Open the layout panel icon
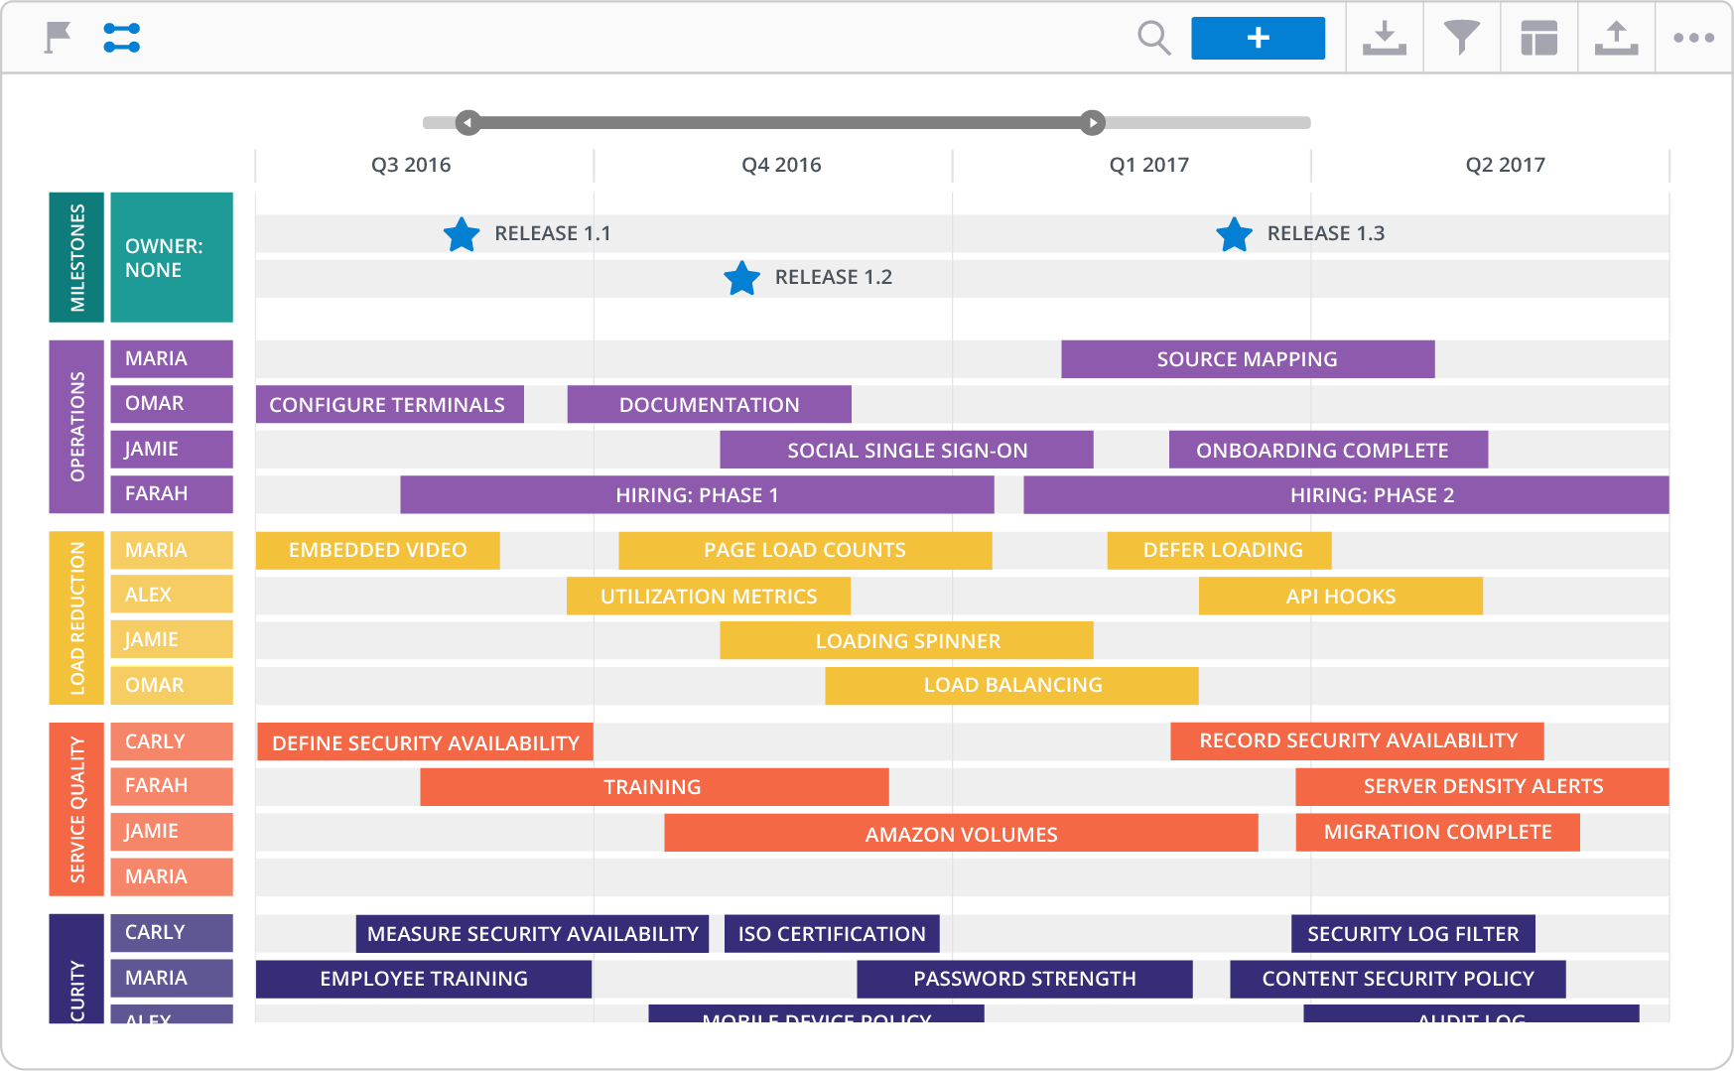 click(x=1538, y=38)
